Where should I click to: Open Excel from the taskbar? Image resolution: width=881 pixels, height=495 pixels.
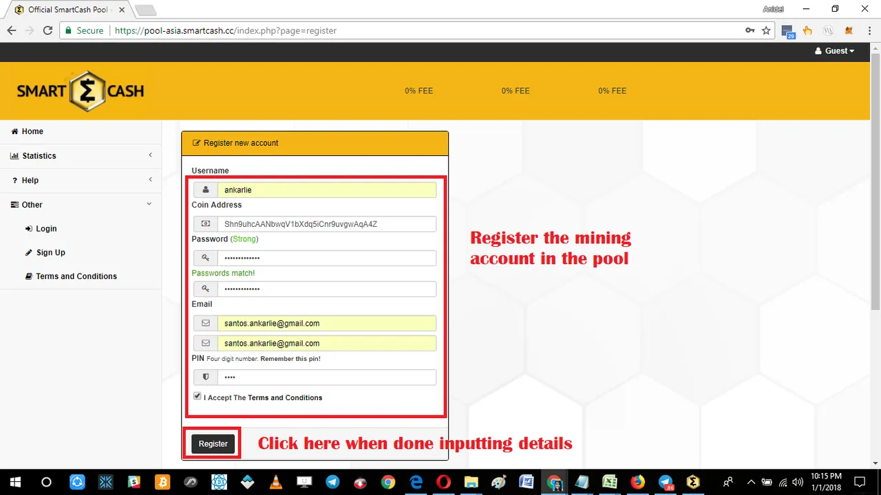point(610,482)
